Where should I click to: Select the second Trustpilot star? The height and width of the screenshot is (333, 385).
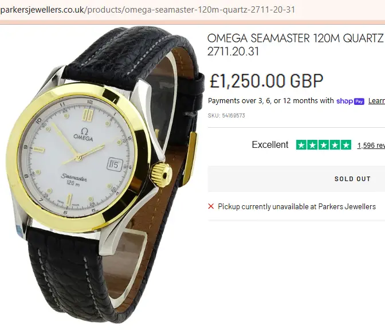[313, 145]
